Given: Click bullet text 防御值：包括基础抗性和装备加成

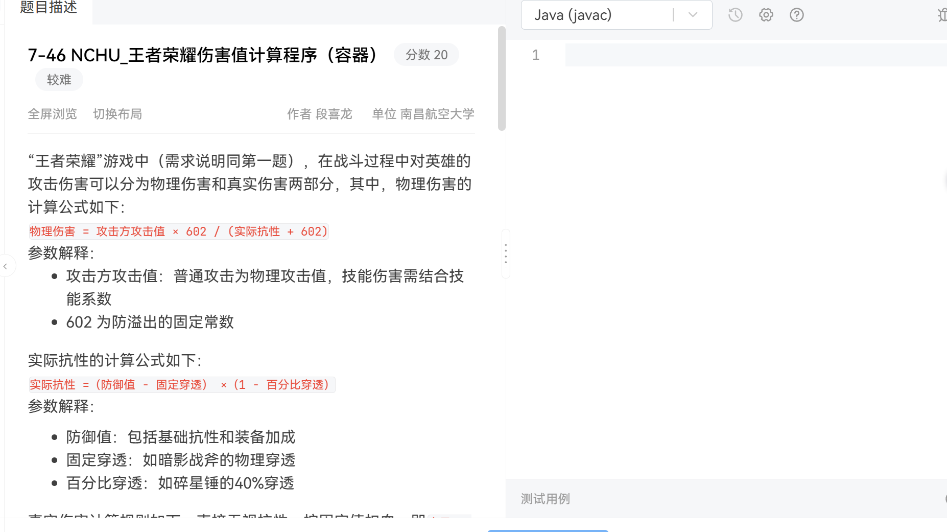Looking at the screenshot, I should click(x=181, y=437).
